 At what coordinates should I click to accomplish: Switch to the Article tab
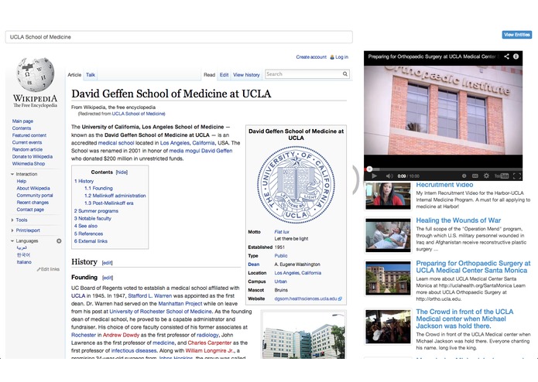(74, 75)
